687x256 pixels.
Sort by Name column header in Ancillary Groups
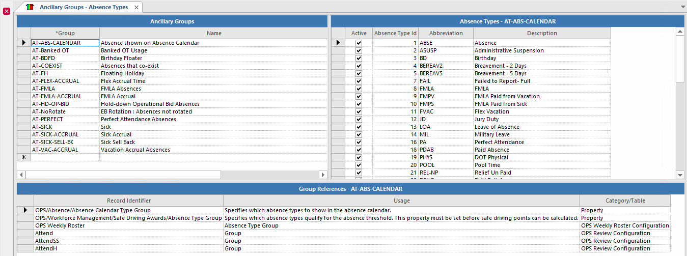tap(214, 33)
